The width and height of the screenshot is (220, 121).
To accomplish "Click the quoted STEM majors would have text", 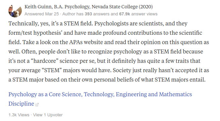I will 76,70.
